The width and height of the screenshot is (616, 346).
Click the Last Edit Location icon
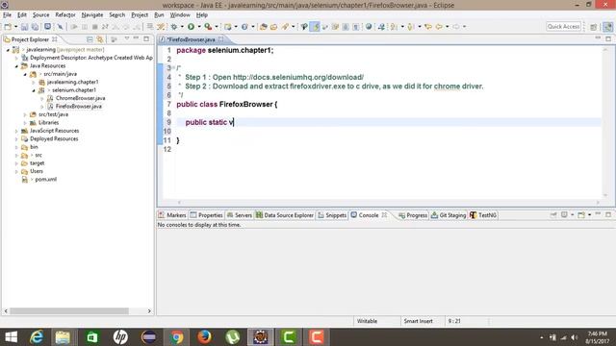coord(428,27)
